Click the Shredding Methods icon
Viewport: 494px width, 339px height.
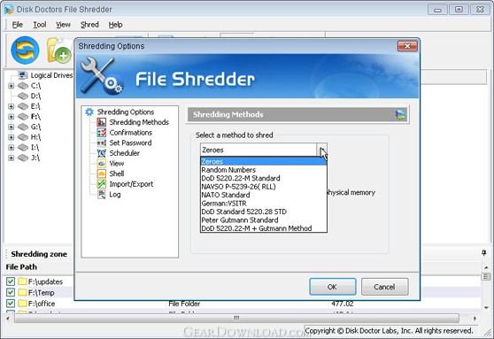pyautogui.click(x=102, y=122)
